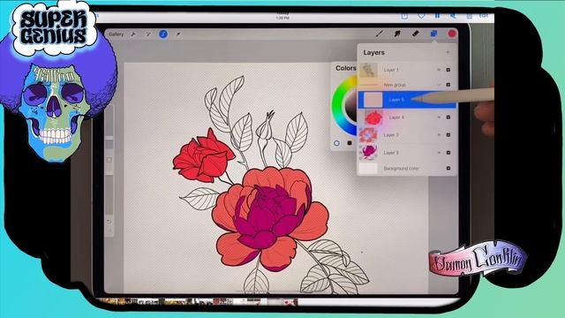The image size is (565, 318).
Task: Select the Brush tool
Action: [380, 34]
